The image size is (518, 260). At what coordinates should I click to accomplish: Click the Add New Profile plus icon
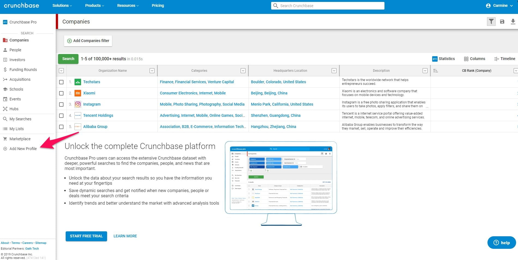point(5,149)
